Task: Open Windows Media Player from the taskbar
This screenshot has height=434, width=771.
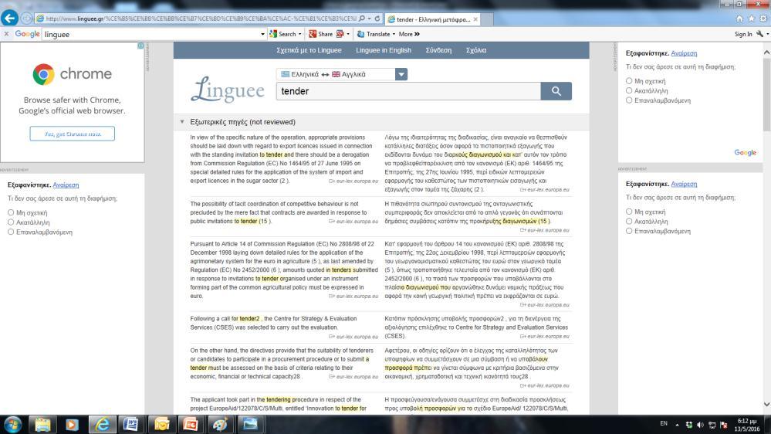Action: click(73, 424)
